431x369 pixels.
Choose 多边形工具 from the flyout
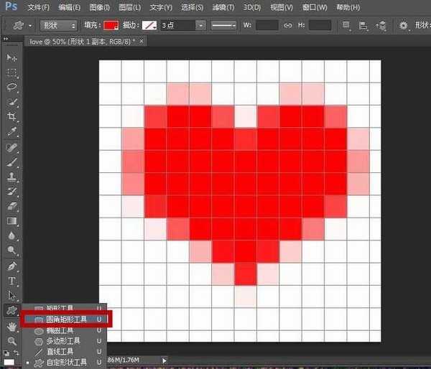(63, 340)
